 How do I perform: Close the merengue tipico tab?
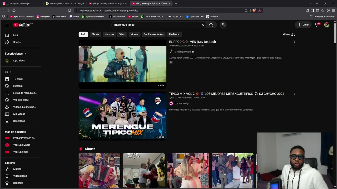(x=170, y=3)
